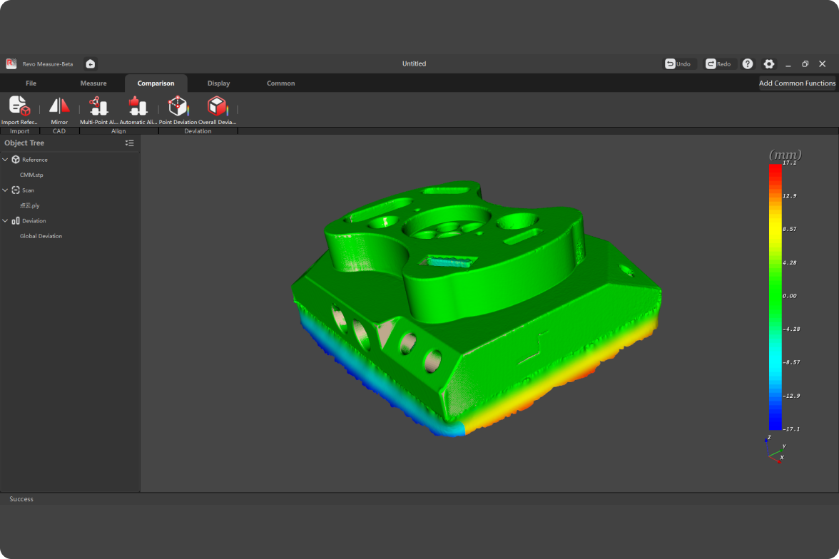Click the Add Common Functions button
This screenshot has width=839, height=559.
click(x=797, y=83)
